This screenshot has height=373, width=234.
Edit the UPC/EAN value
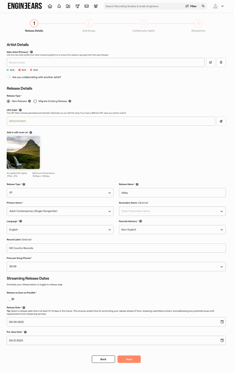click(221, 121)
